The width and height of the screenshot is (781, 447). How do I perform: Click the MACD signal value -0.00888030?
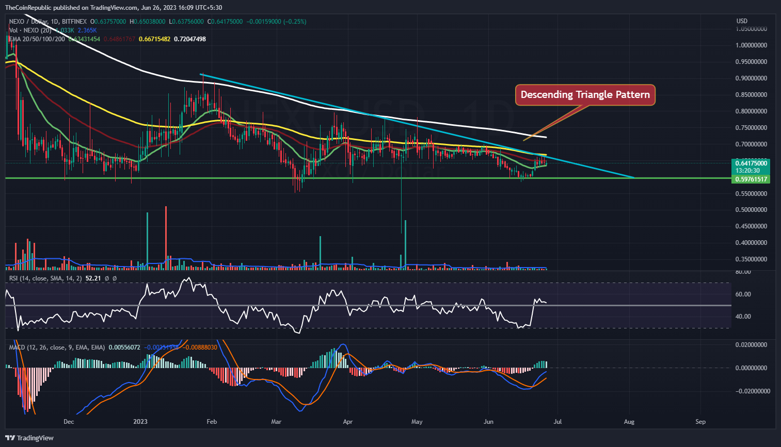(200, 347)
